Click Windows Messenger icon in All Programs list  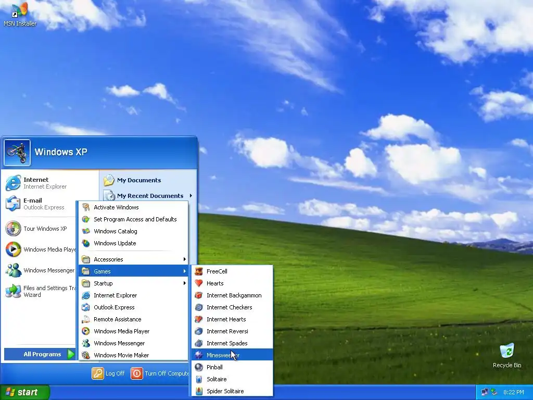tap(86, 343)
